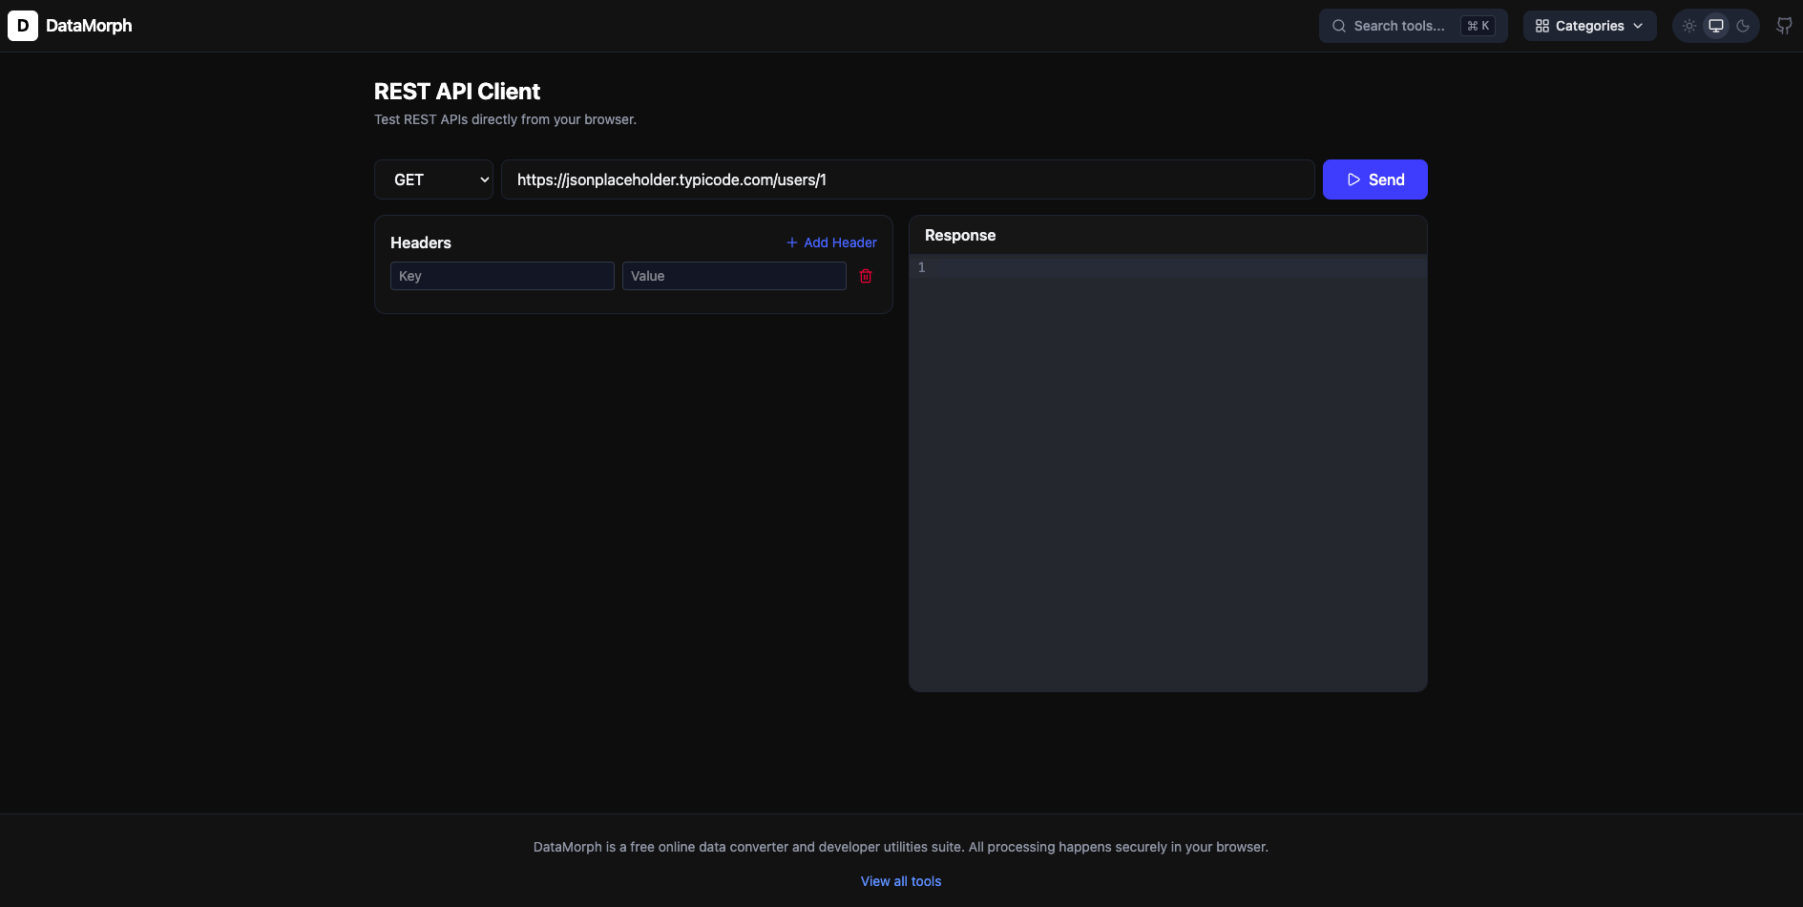Open the View all tools link
1803x907 pixels.
click(901, 881)
